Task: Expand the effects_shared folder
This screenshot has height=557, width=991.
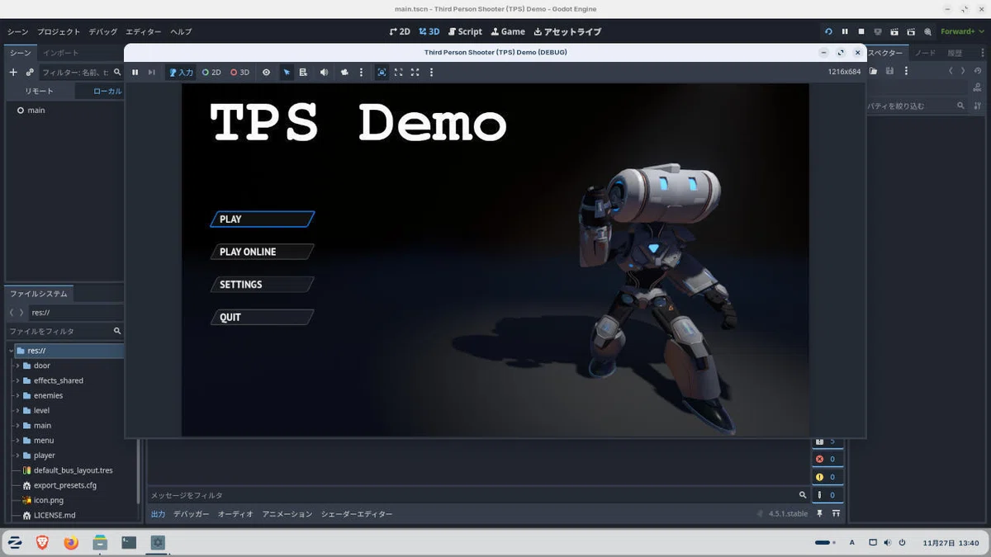Action: coord(17,380)
